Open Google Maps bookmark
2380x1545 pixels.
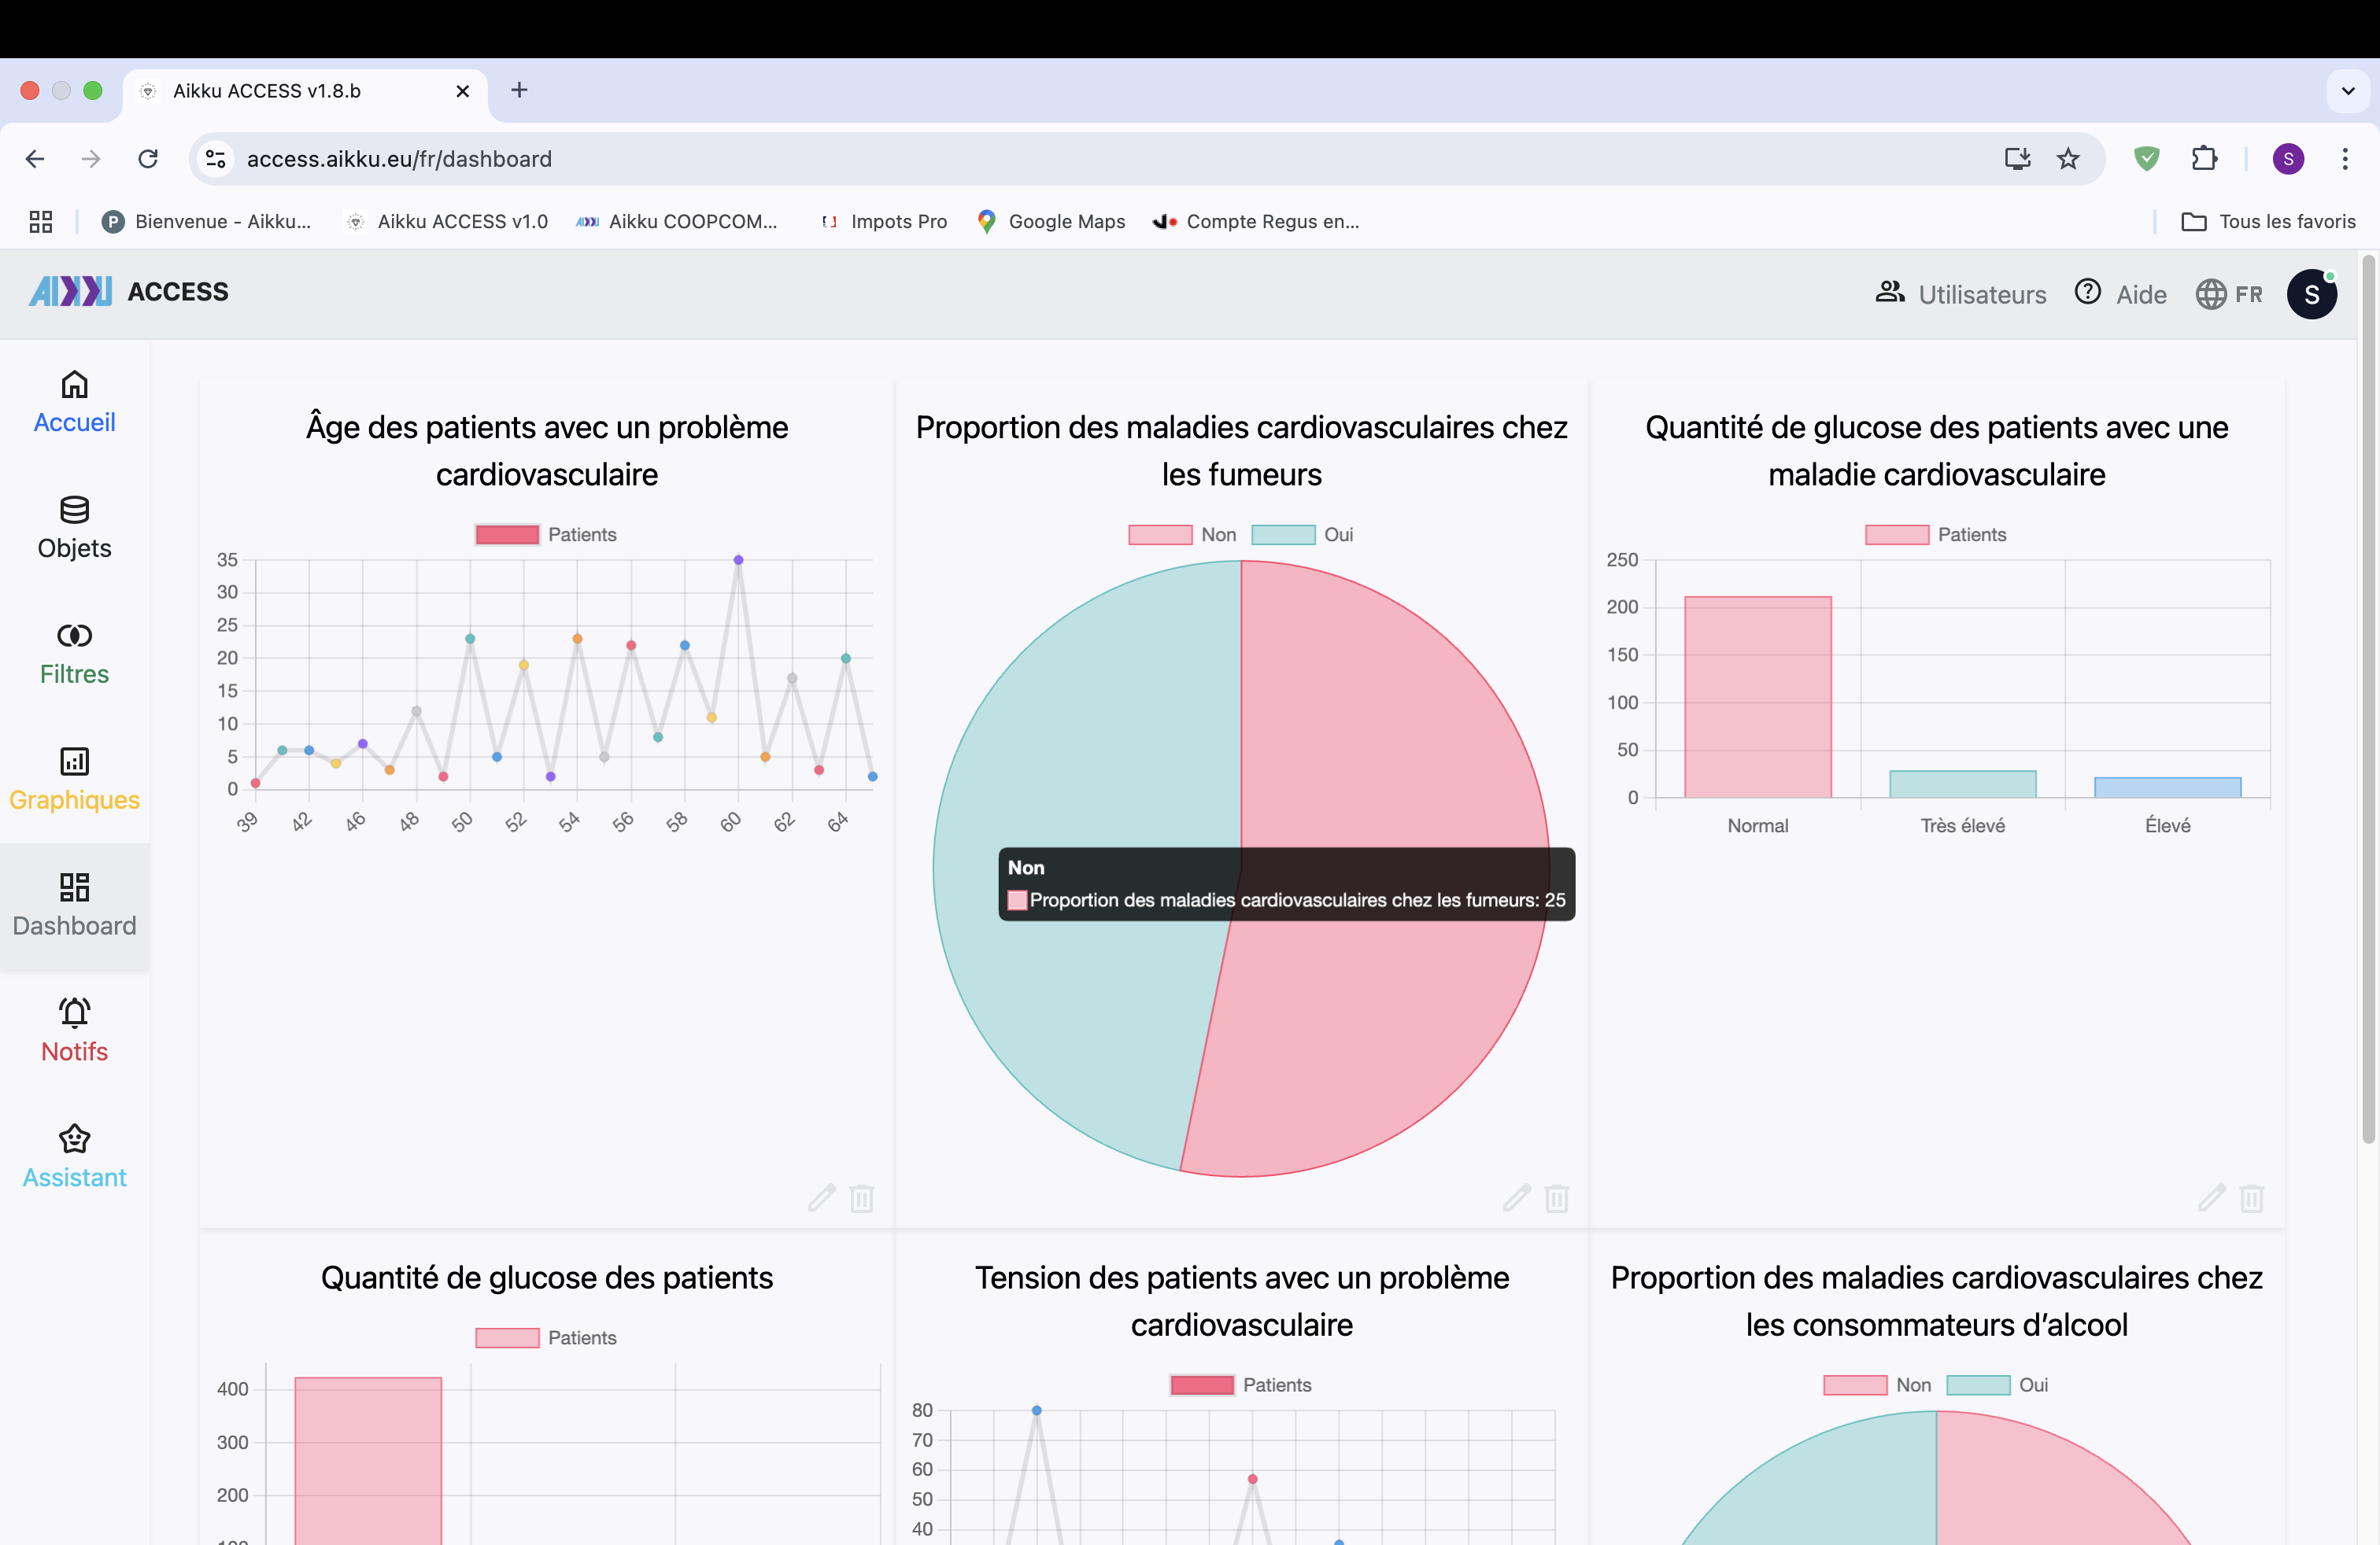pyautogui.click(x=1052, y=222)
